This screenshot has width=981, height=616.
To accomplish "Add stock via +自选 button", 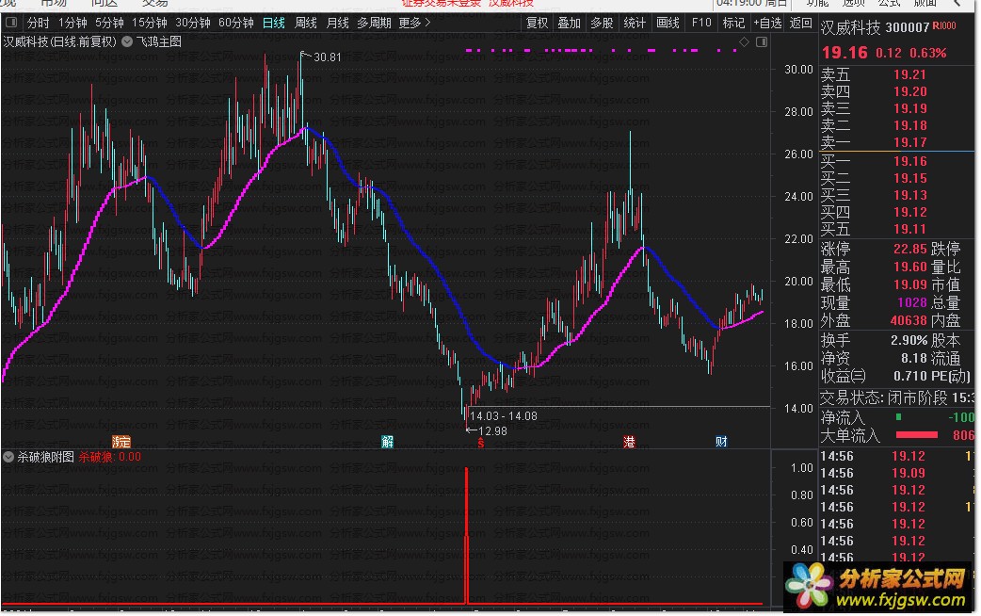I will point(767,24).
